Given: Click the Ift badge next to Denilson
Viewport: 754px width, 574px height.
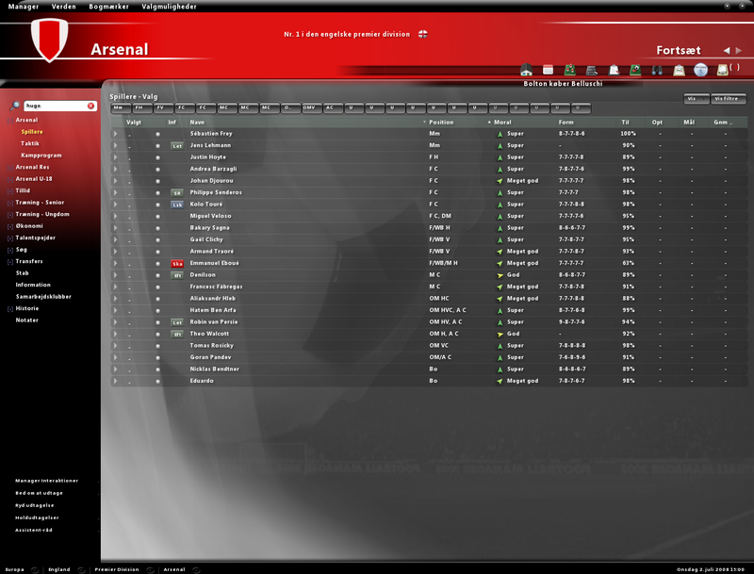Looking at the screenshot, I should pos(177,275).
